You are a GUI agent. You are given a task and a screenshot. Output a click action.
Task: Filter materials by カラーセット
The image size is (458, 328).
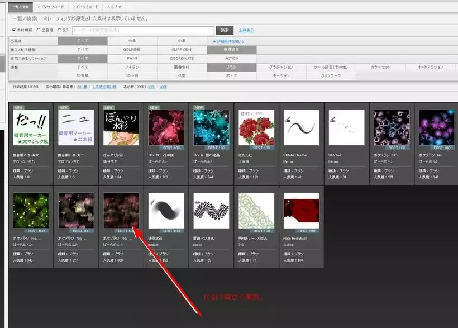pos(380,67)
